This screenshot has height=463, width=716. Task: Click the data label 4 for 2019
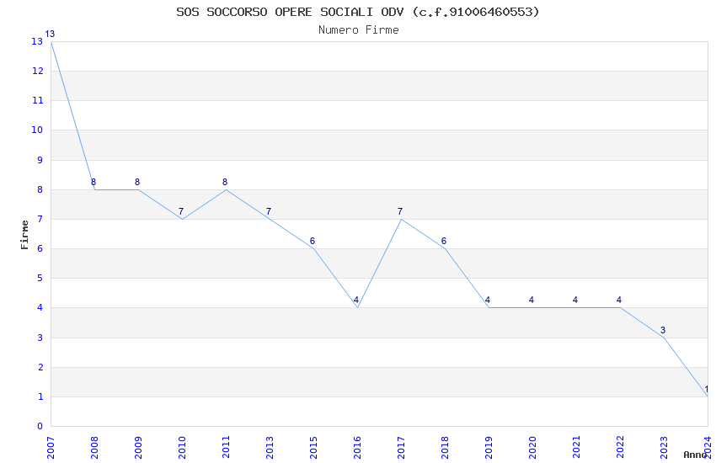[488, 301]
